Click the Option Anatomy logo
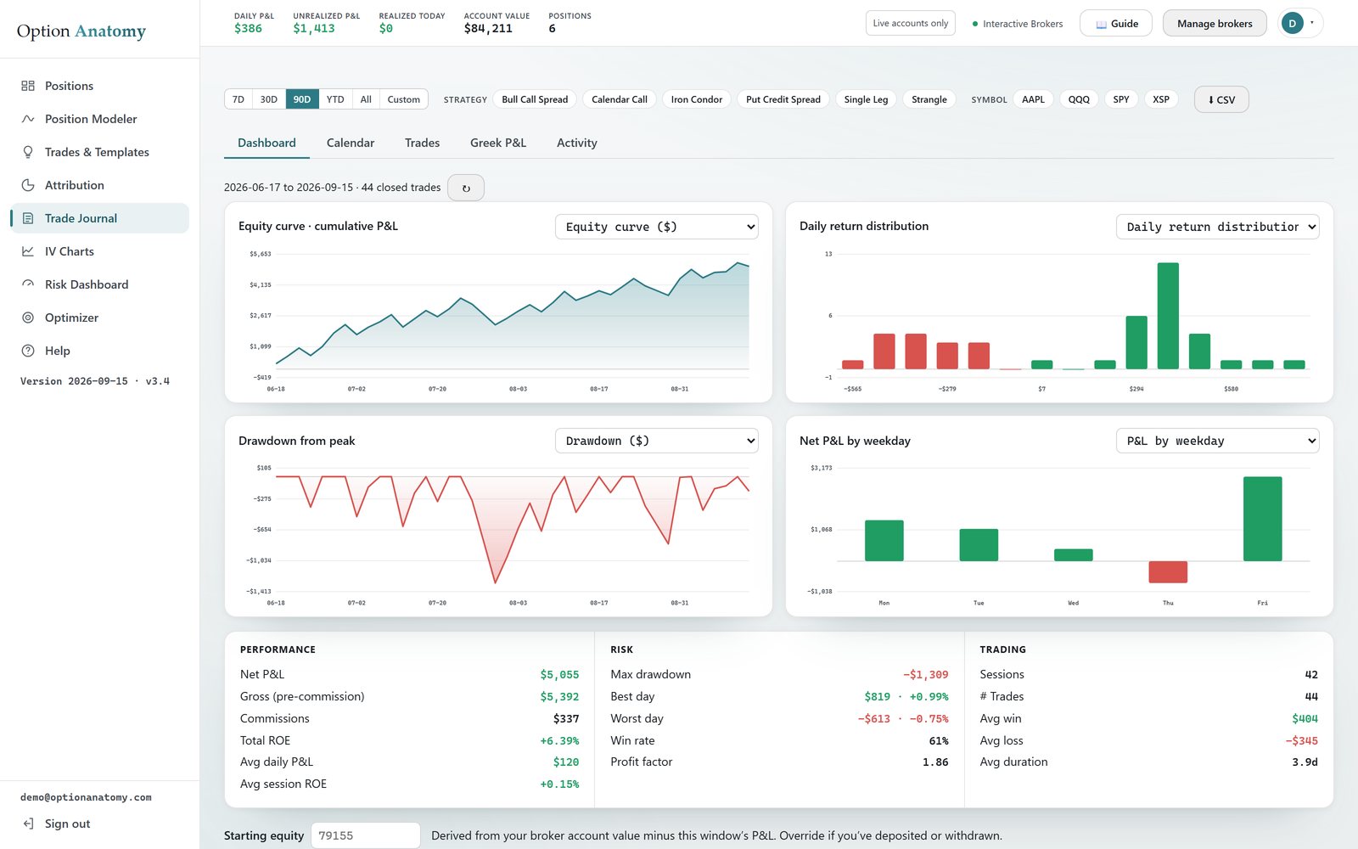Image resolution: width=1358 pixels, height=849 pixels. [81, 31]
